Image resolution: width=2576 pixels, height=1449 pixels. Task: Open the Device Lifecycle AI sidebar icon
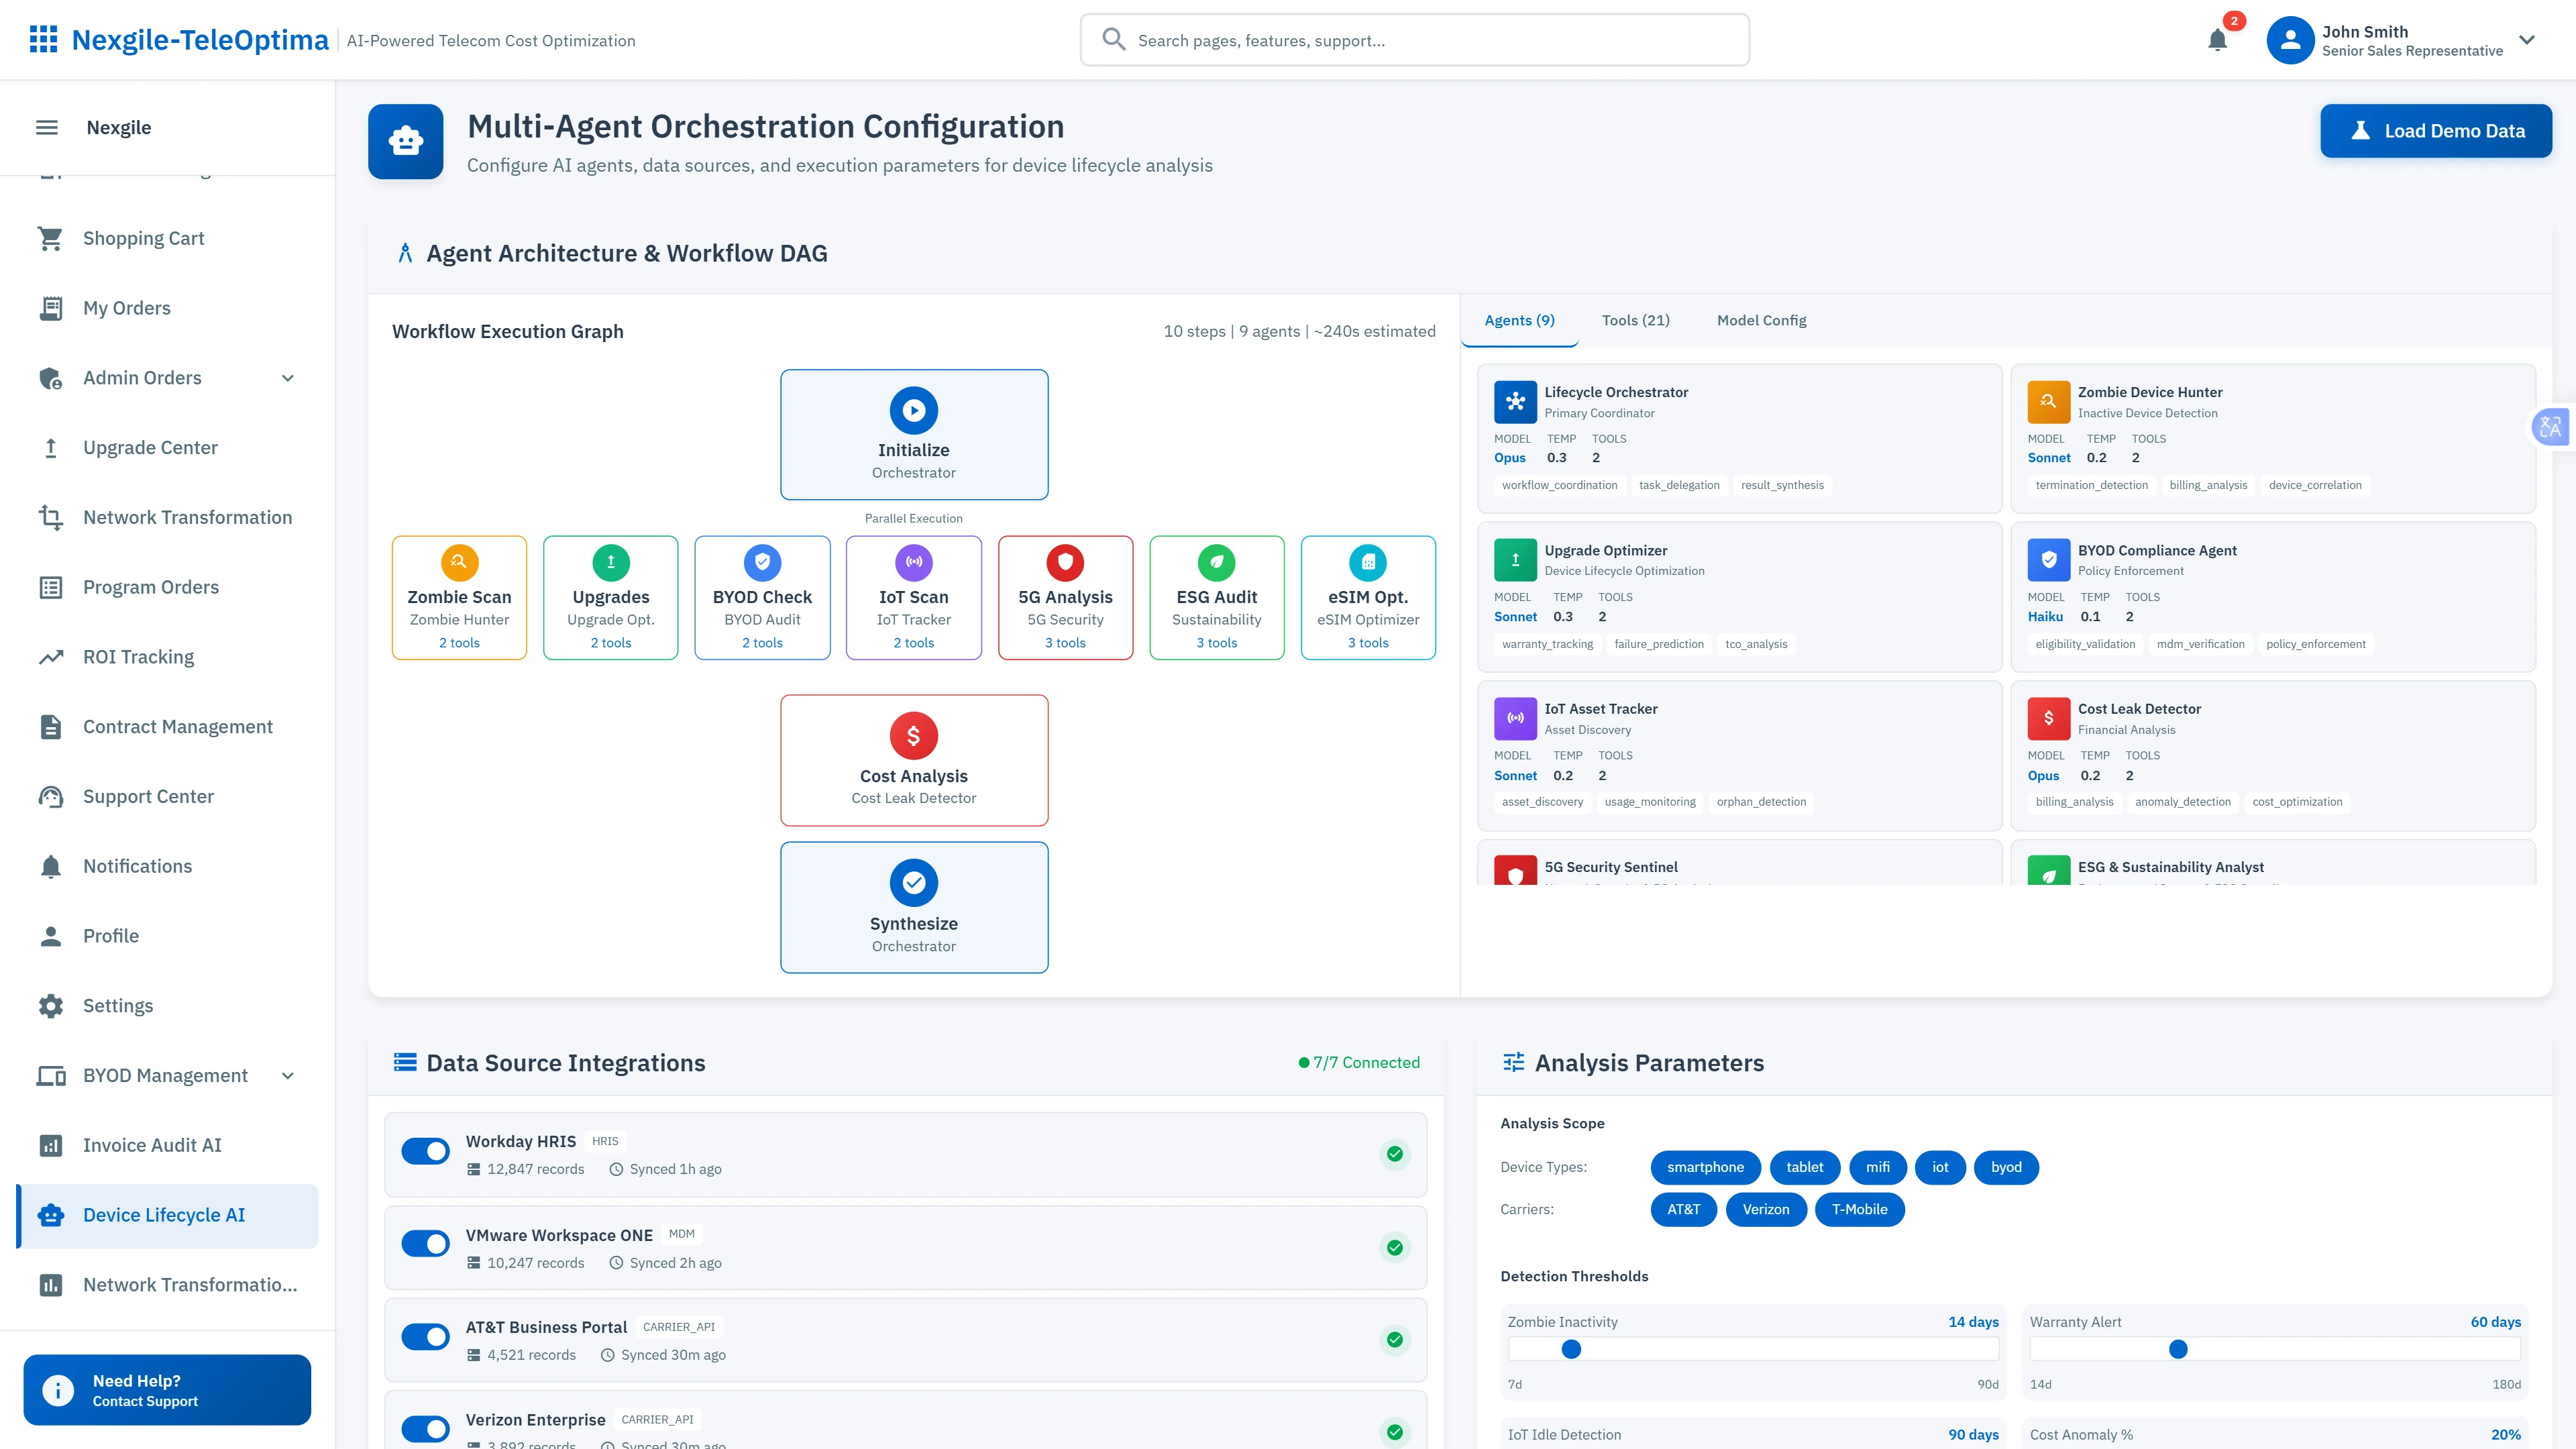pyautogui.click(x=51, y=1215)
